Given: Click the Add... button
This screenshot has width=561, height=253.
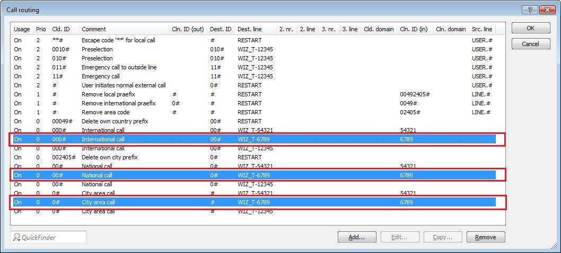Looking at the screenshot, I should click(x=357, y=237).
